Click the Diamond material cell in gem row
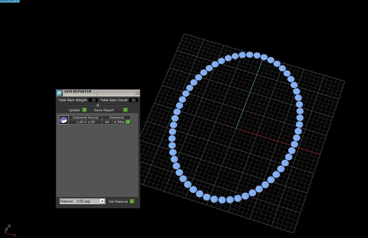The width and height of the screenshot is (368, 238). pos(116,117)
